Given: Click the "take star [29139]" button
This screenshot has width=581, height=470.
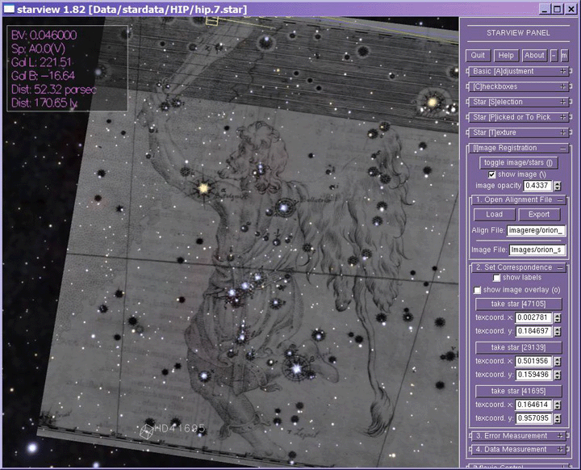Looking at the screenshot, I should [519, 347].
